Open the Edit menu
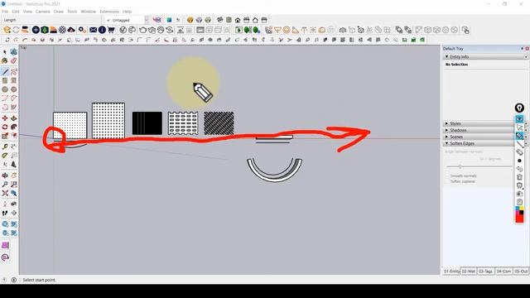The image size is (530, 298). [x=16, y=12]
